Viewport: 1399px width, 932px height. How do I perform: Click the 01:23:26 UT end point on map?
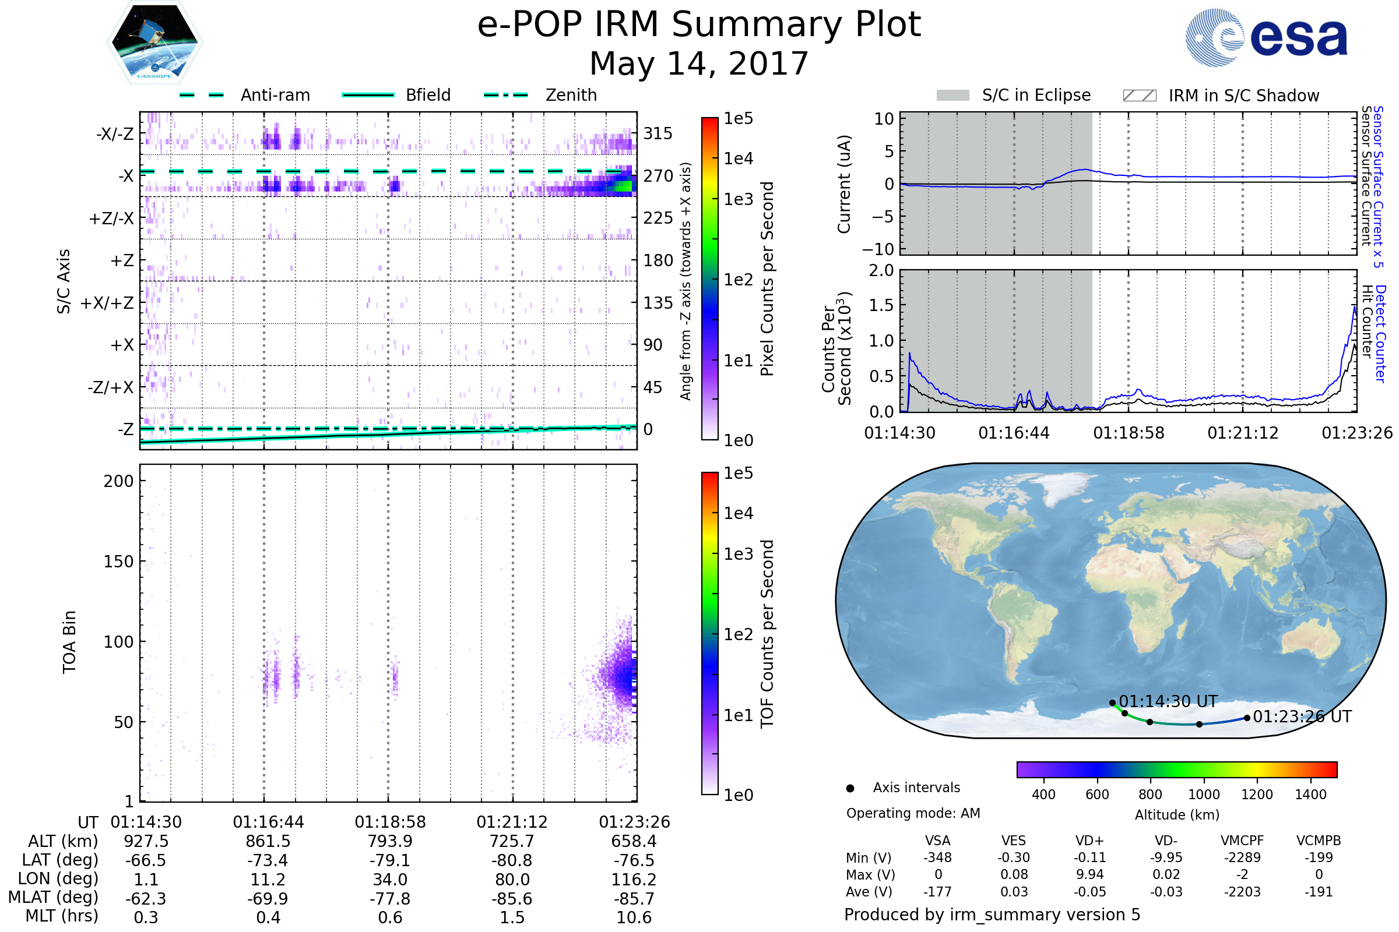(x=1247, y=718)
